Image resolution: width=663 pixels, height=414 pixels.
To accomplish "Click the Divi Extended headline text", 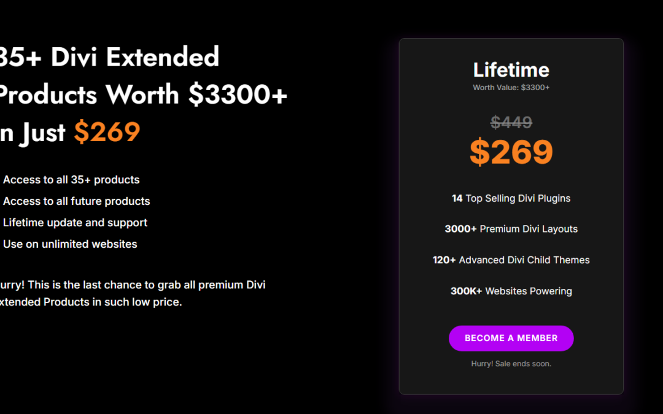I will pyautogui.click(x=135, y=56).
